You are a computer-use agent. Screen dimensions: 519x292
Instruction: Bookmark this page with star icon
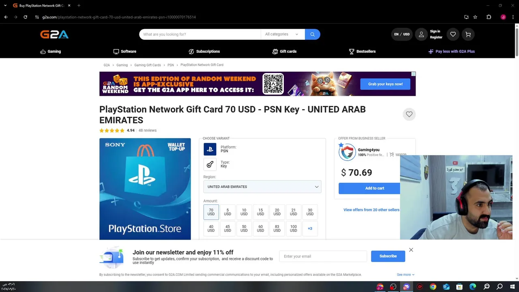point(475,17)
